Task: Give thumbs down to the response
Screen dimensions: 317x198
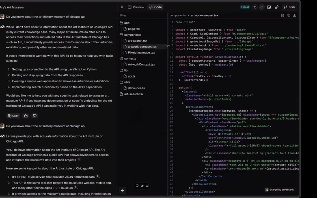Action: pyautogui.click(x=35, y=116)
